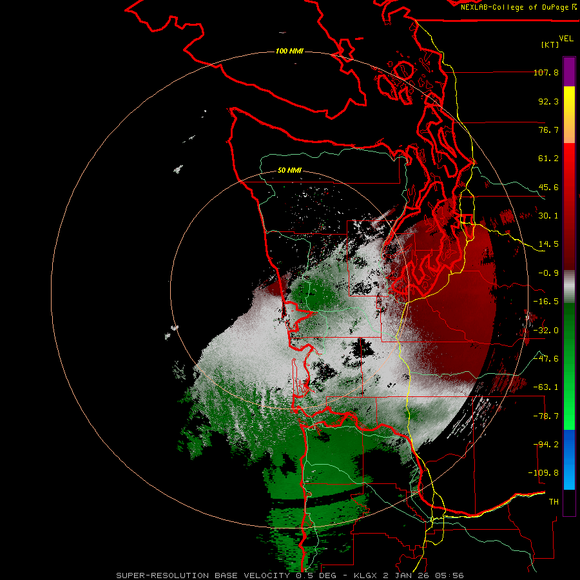
Task: Select the 92.3 legend value
Action: [x=548, y=101]
